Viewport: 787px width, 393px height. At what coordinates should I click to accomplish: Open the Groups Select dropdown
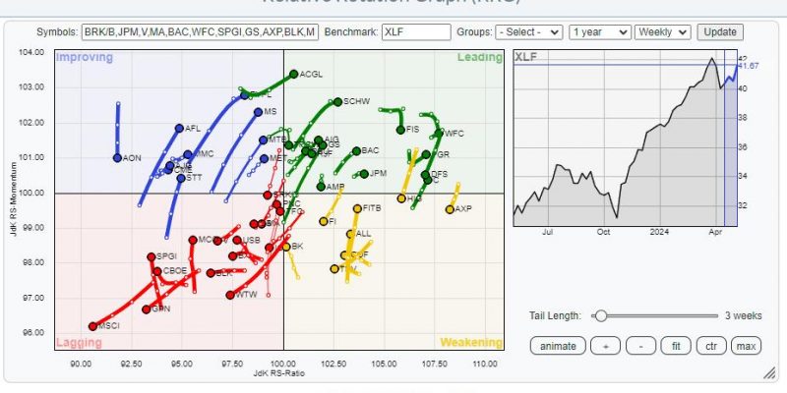529,32
